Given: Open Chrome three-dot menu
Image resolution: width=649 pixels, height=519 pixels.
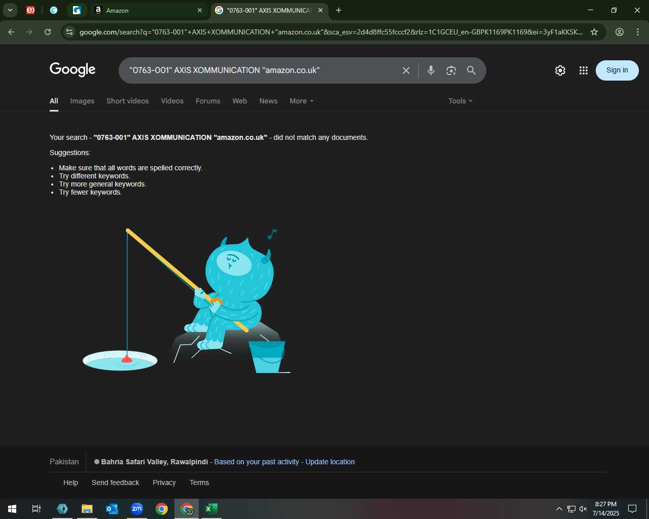Looking at the screenshot, I should [638, 32].
